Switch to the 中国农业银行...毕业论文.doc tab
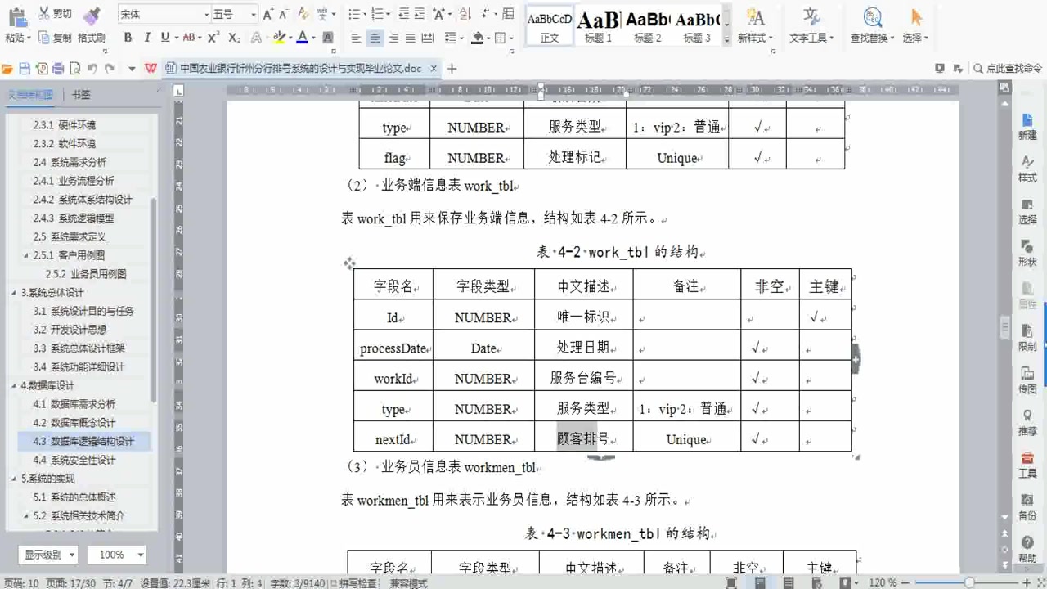The width and height of the screenshot is (1047, 589). tap(300, 69)
